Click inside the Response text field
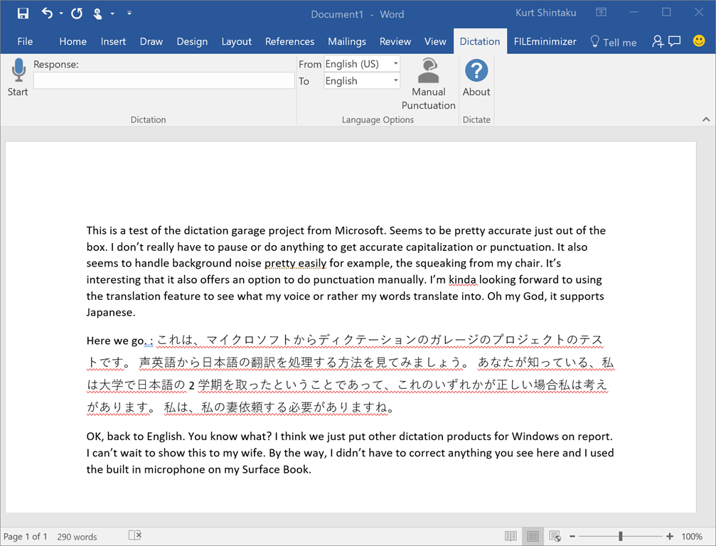Viewport: 716px width, 546px height. pyautogui.click(x=164, y=81)
